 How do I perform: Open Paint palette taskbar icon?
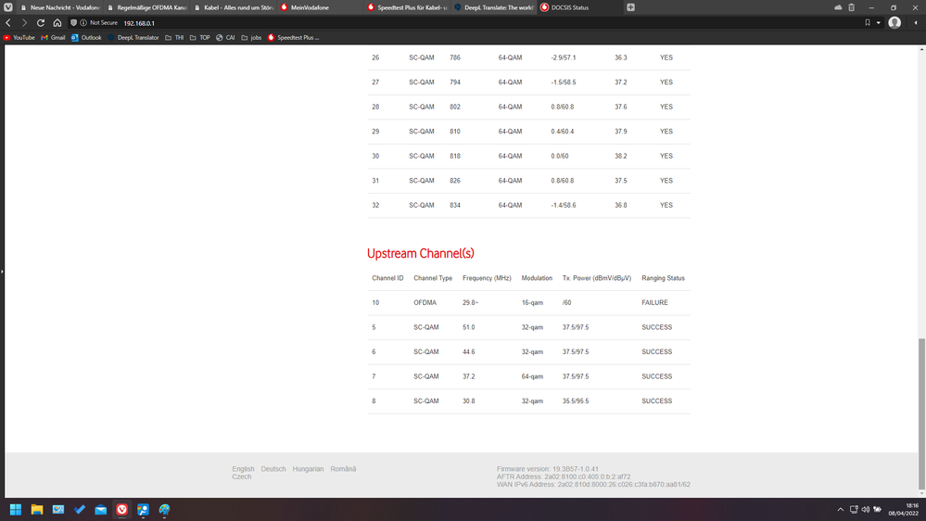164,509
